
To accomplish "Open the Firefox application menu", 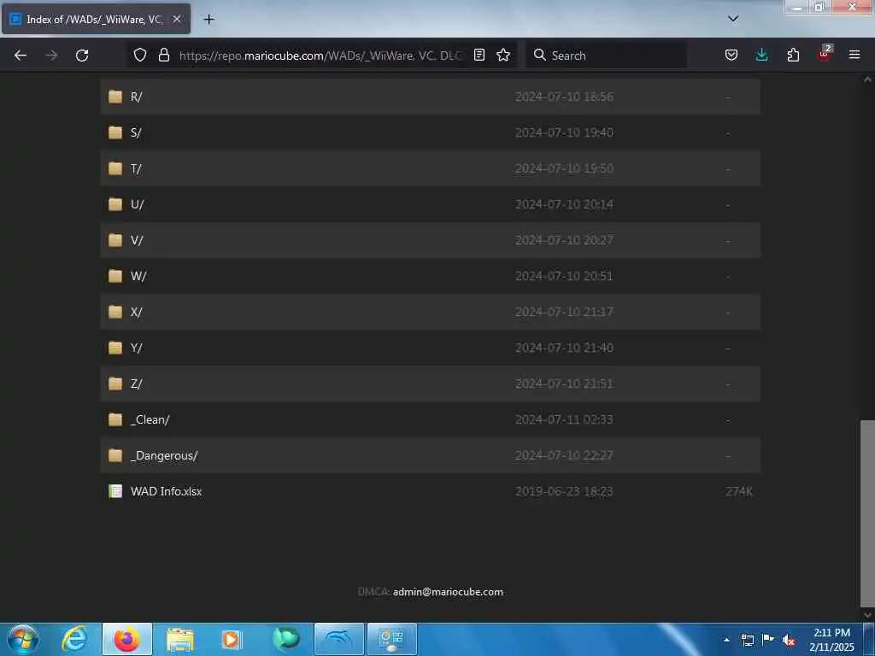I will point(854,55).
